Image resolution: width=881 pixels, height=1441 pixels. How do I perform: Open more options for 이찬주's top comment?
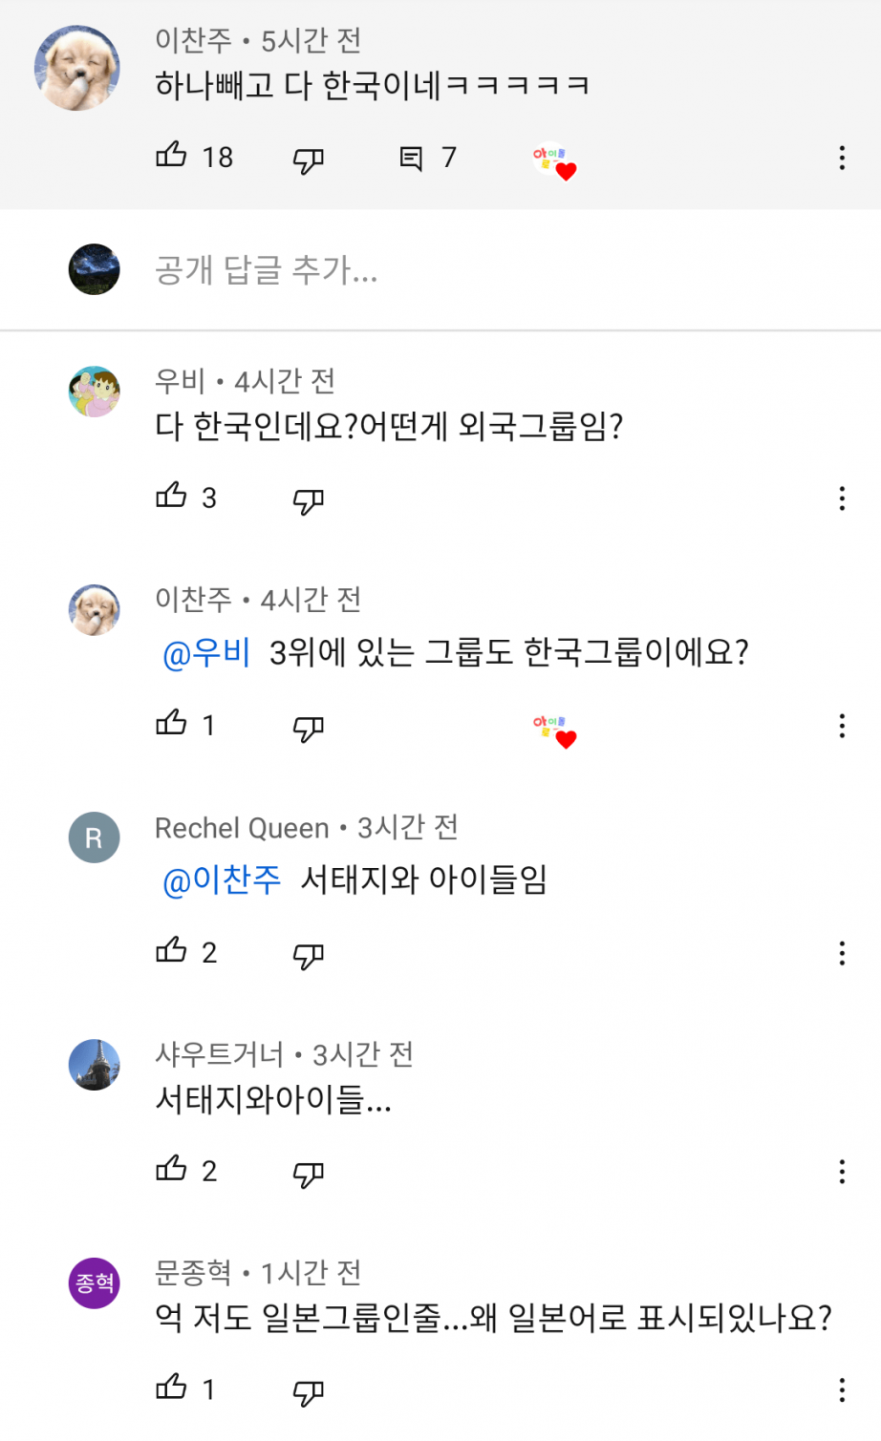[x=842, y=158]
